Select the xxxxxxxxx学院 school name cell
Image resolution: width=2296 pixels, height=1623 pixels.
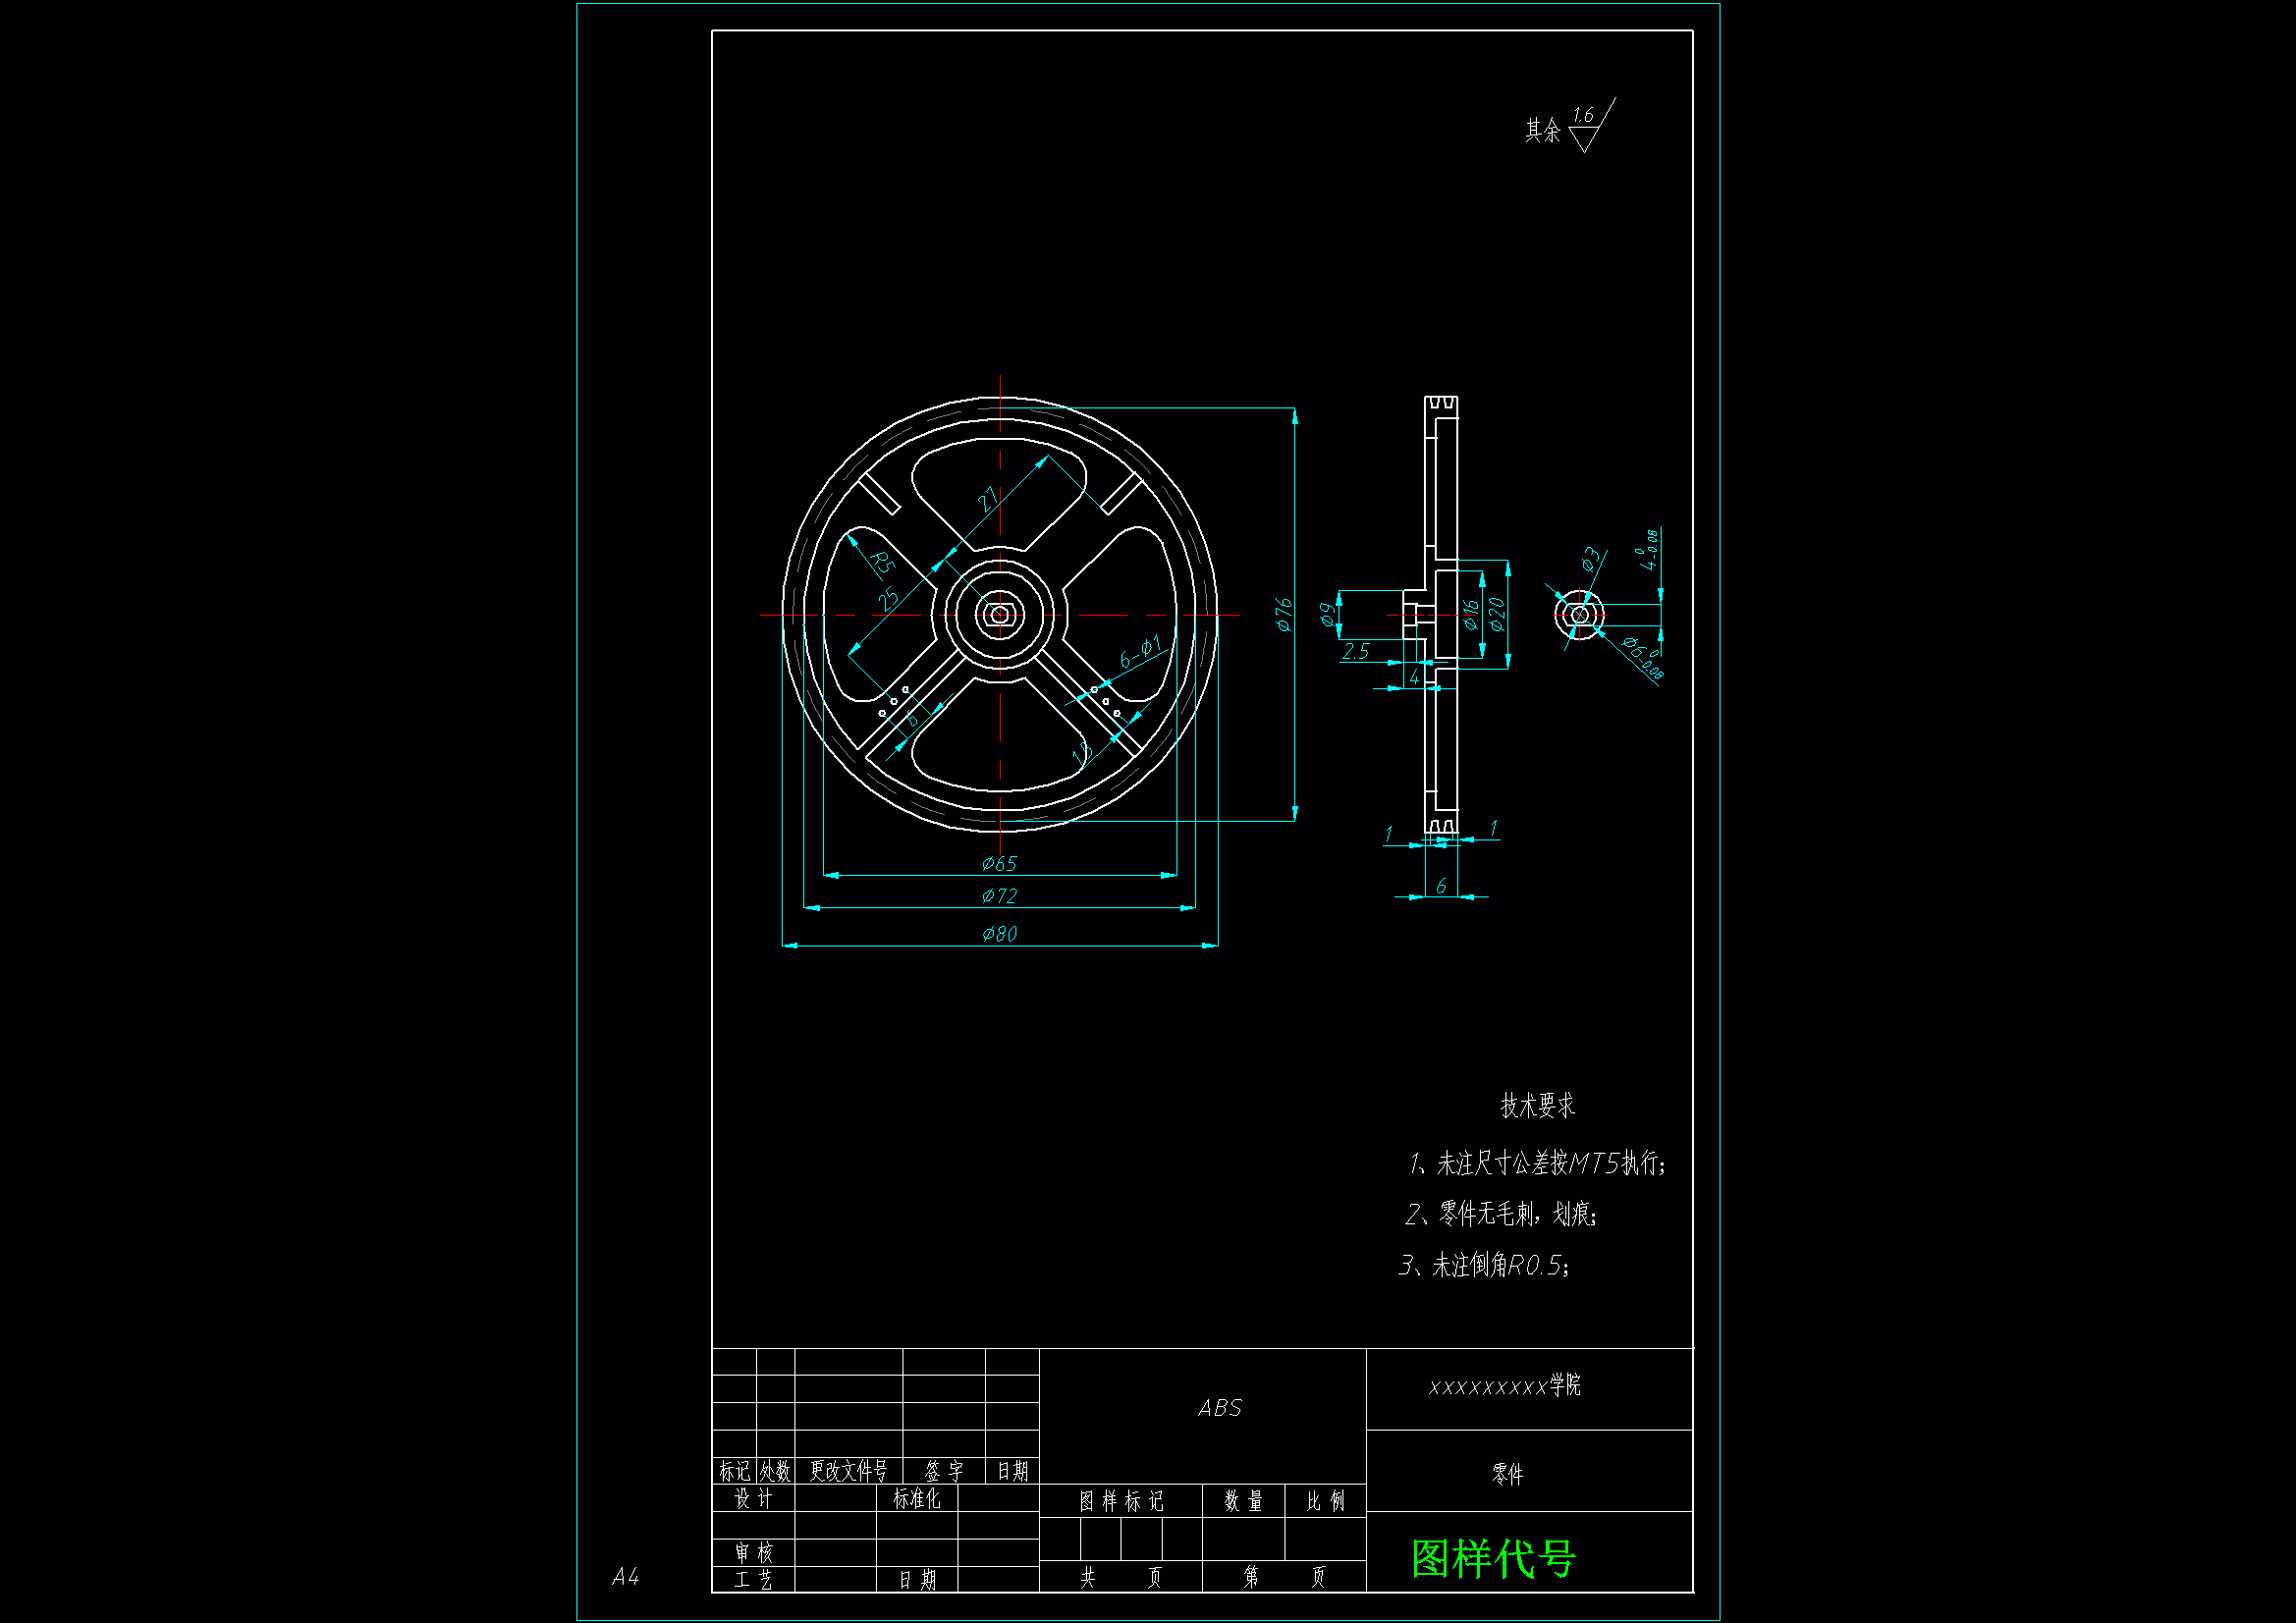[1505, 1386]
